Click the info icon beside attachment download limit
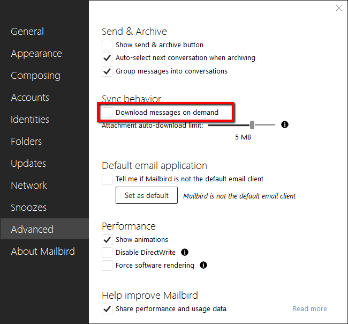The image size is (348, 324). coord(284,125)
